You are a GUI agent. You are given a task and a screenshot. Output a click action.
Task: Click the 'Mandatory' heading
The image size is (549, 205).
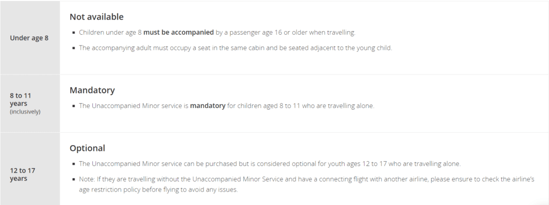point(92,90)
